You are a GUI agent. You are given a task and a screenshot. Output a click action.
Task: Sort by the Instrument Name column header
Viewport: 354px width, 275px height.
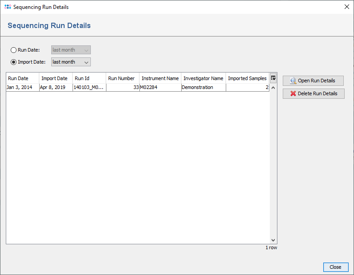coord(160,78)
